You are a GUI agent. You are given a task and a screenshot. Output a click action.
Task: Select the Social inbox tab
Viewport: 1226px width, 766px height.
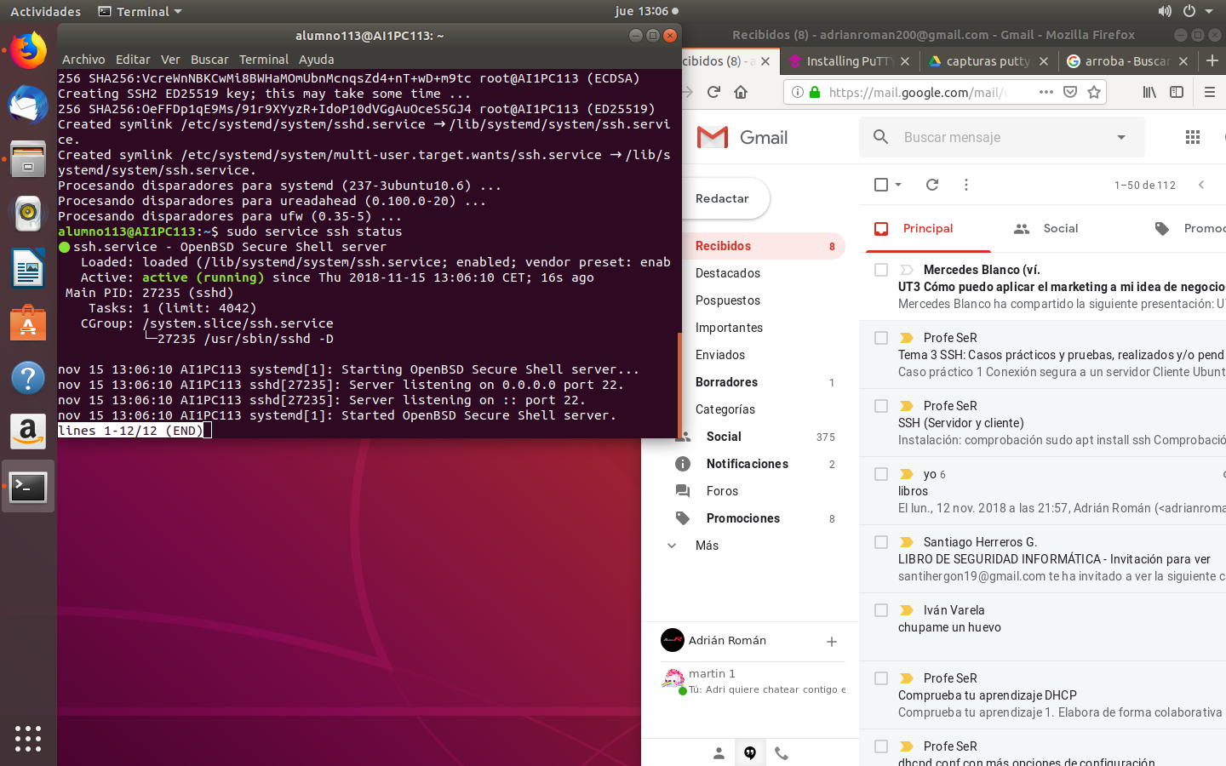[1046, 228]
